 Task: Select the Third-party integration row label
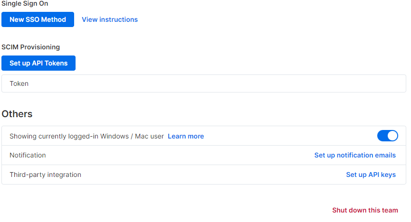[x=45, y=175]
